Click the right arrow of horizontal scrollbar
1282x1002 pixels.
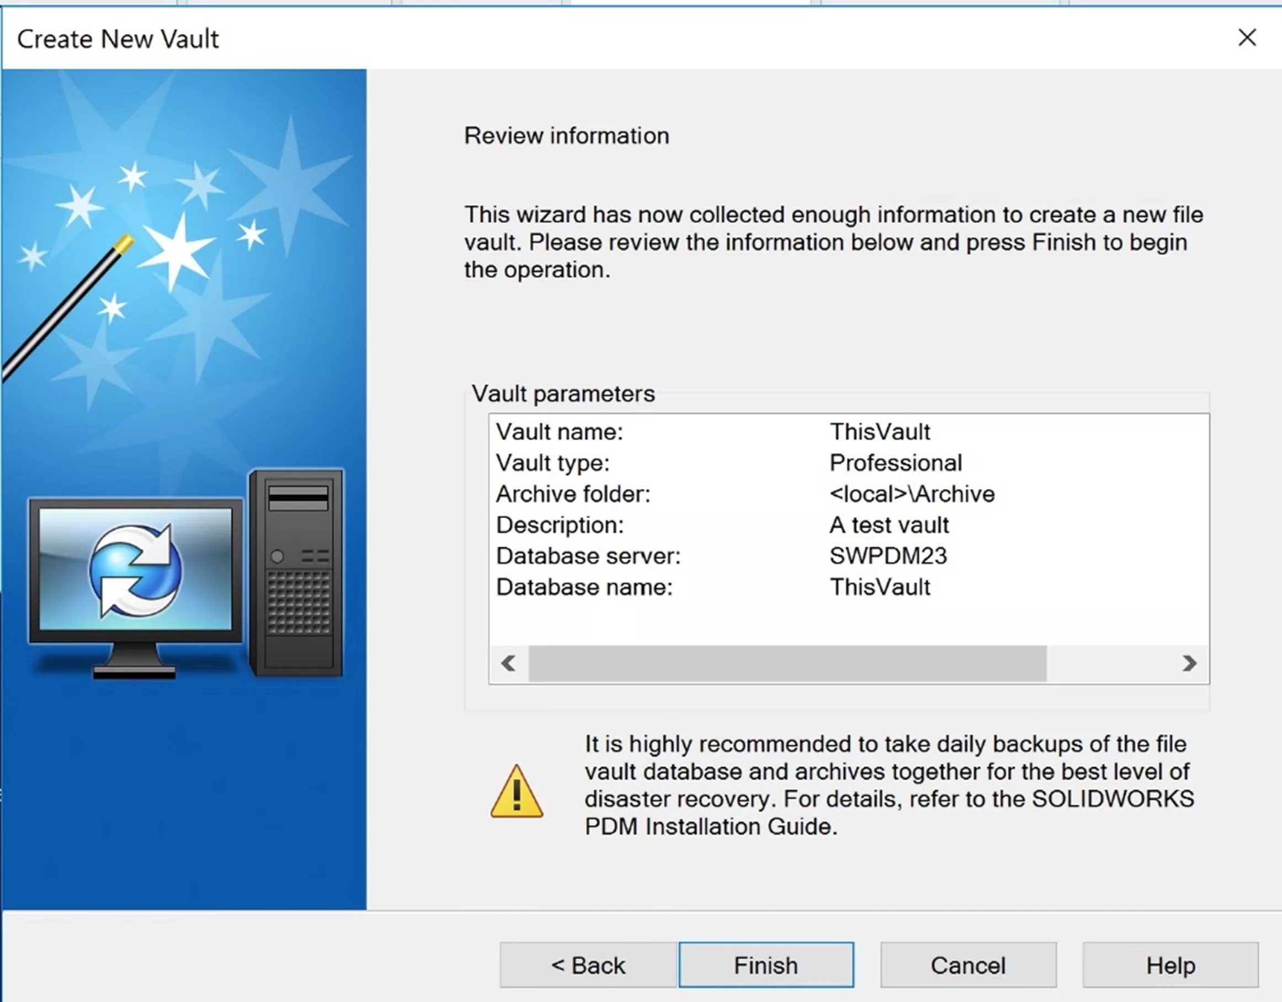click(x=1189, y=663)
